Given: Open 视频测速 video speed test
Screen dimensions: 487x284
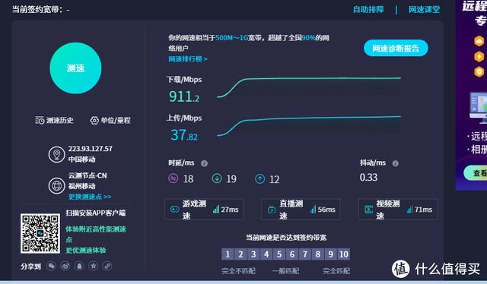Looking at the screenshot, I should [x=398, y=210].
